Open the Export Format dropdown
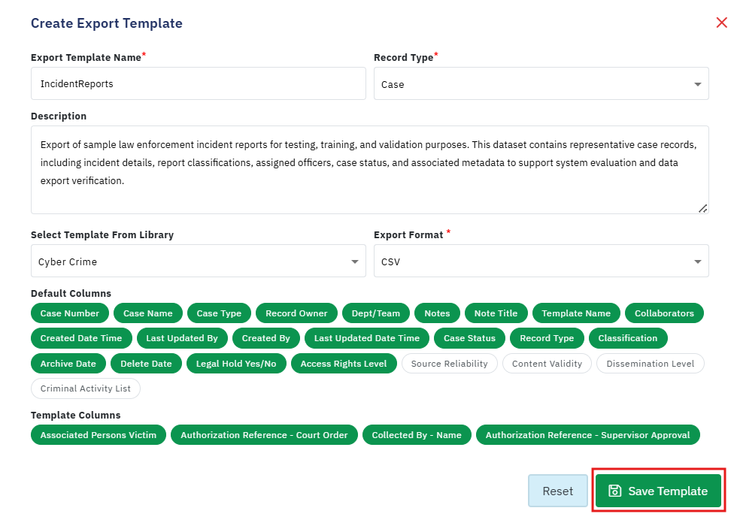Image resolution: width=734 pixels, height=526 pixels. pyautogui.click(x=541, y=261)
